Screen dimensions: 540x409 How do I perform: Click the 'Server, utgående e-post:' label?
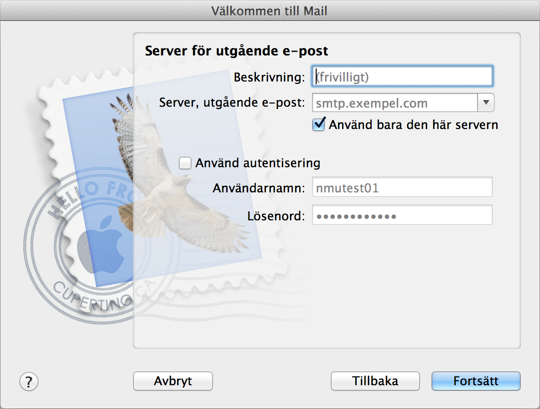point(232,102)
